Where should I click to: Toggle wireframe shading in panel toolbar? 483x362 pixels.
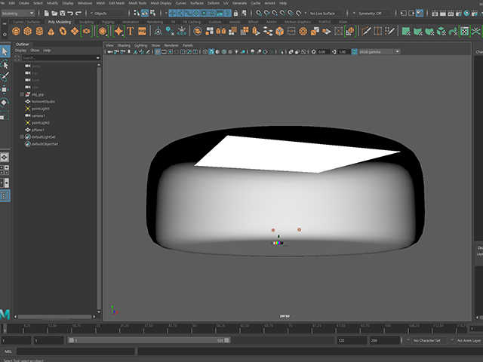click(x=205, y=52)
